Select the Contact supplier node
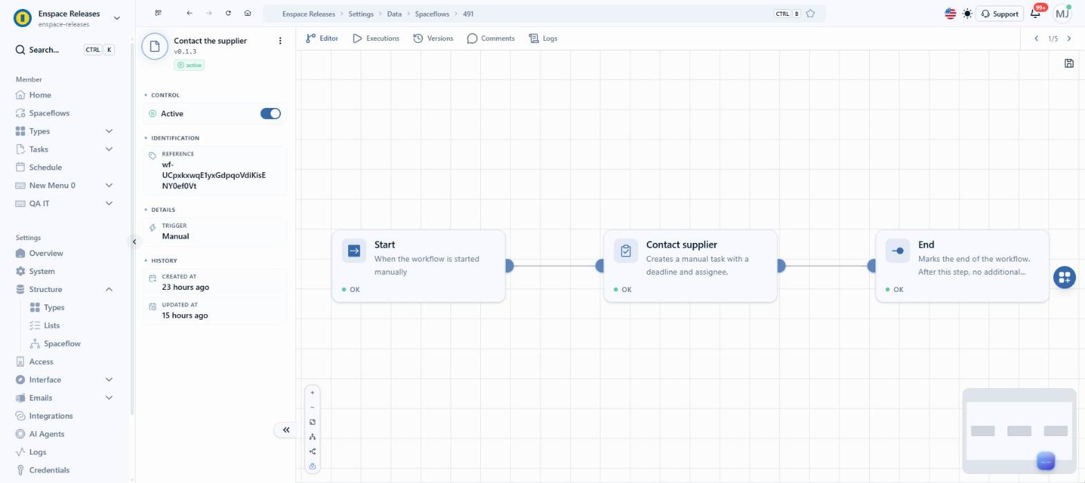This screenshot has height=483, width=1085. click(691, 266)
